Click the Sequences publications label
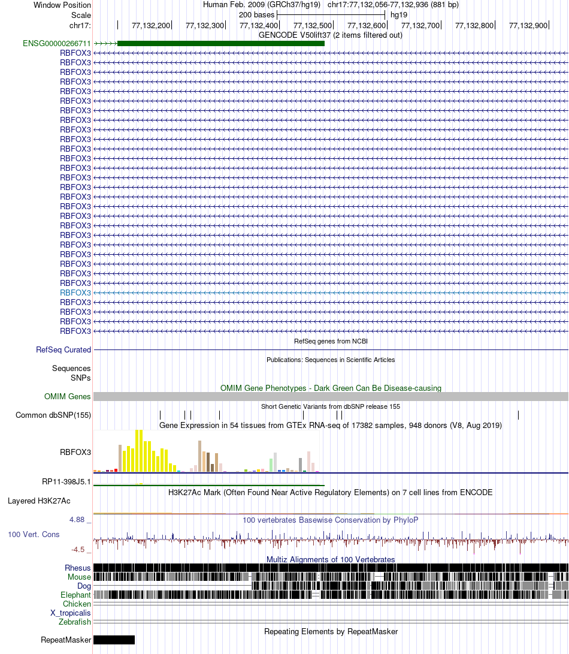Image resolution: width=569 pixels, height=654 pixels. (71, 368)
